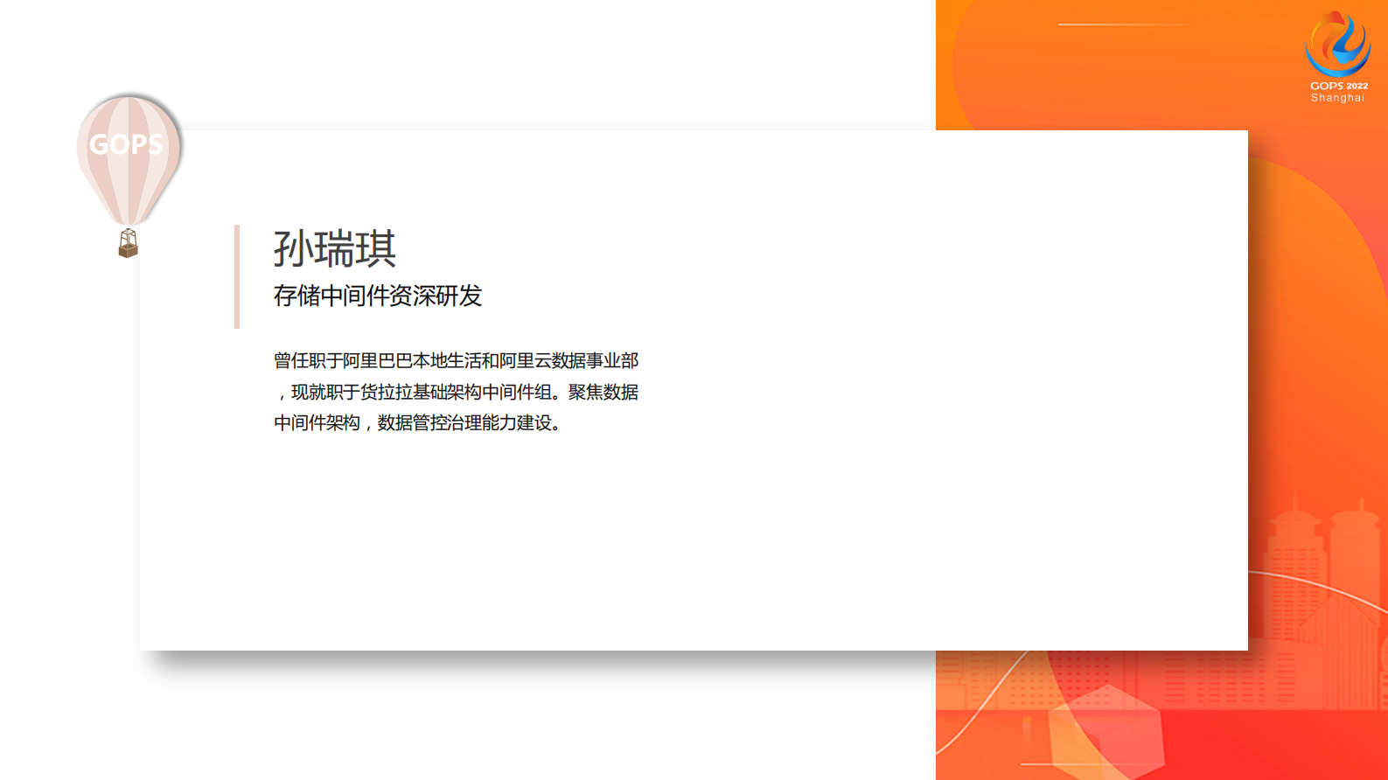Click the bio line starting with 现就职于货拉拉
1388x780 pixels.
click(x=464, y=392)
